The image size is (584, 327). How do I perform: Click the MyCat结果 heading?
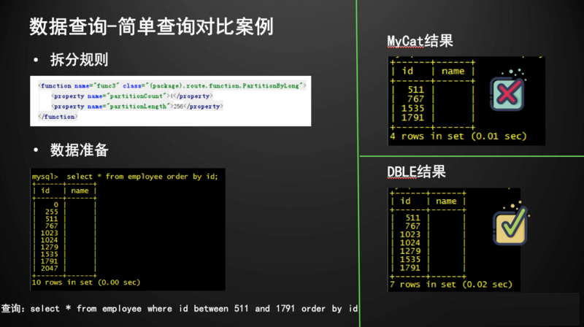tap(420, 41)
